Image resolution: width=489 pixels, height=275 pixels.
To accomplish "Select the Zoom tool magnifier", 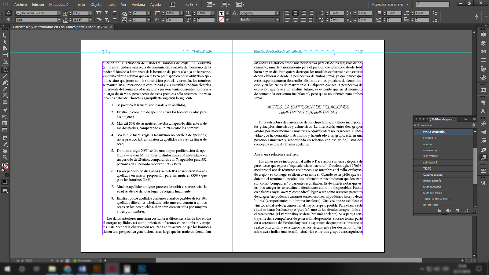I will pos(5,157).
